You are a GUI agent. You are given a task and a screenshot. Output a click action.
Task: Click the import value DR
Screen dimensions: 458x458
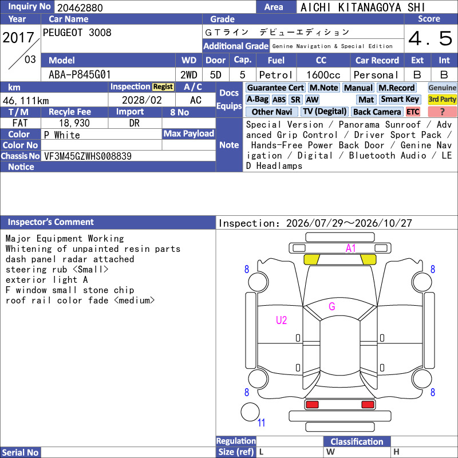pyautogui.click(x=135, y=123)
